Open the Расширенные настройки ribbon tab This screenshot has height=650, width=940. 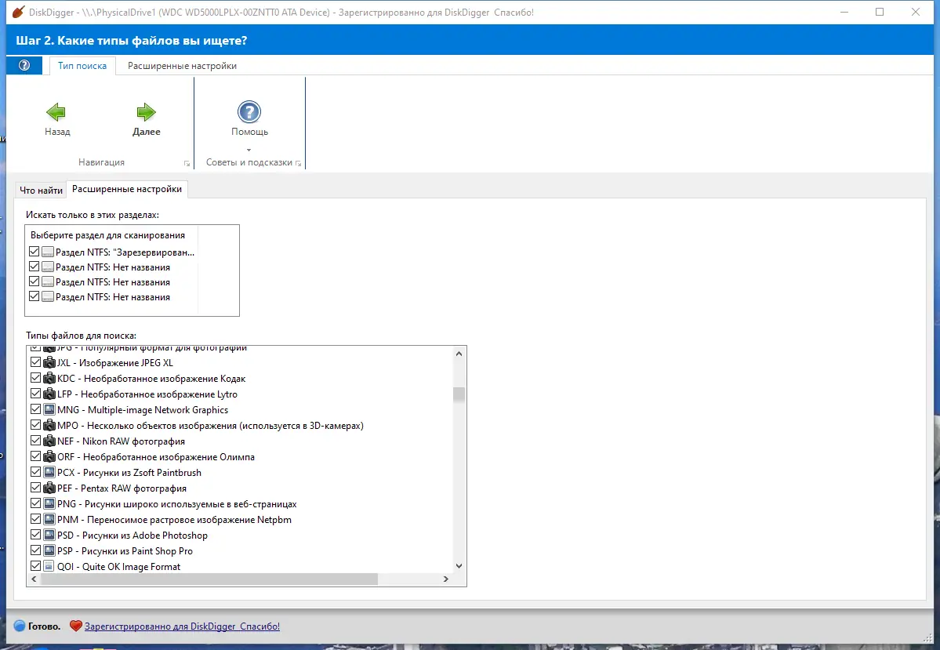coord(182,66)
